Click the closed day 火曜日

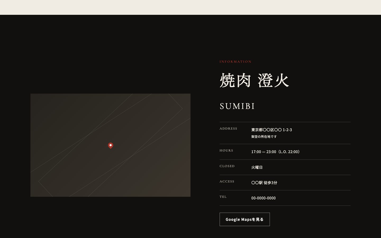(x=257, y=167)
